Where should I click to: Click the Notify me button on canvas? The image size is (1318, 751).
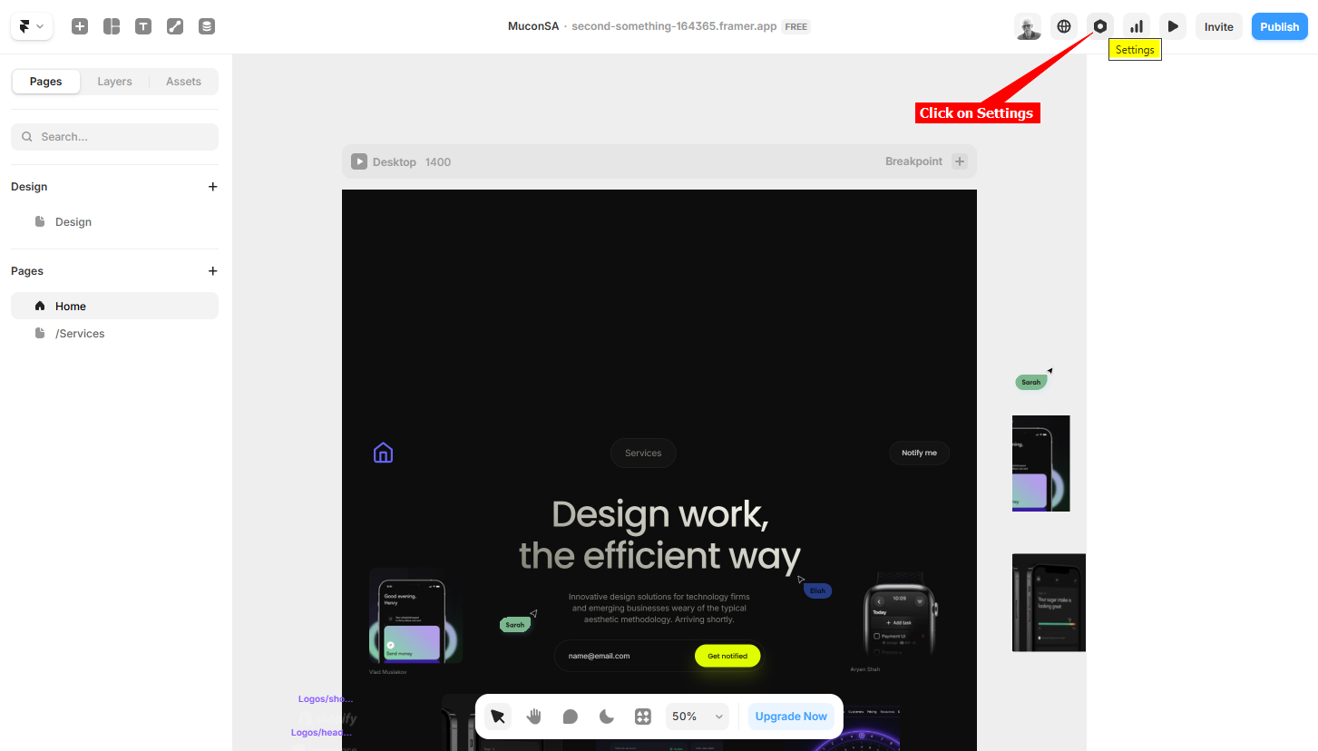[x=919, y=453]
